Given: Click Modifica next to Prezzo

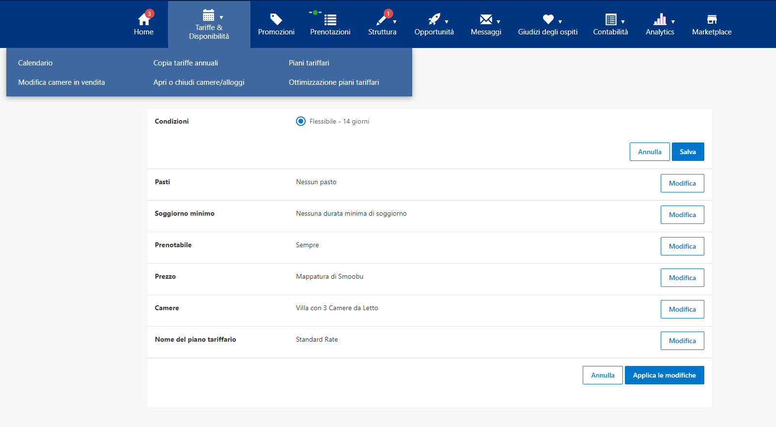Looking at the screenshot, I should tap(683, 278).
